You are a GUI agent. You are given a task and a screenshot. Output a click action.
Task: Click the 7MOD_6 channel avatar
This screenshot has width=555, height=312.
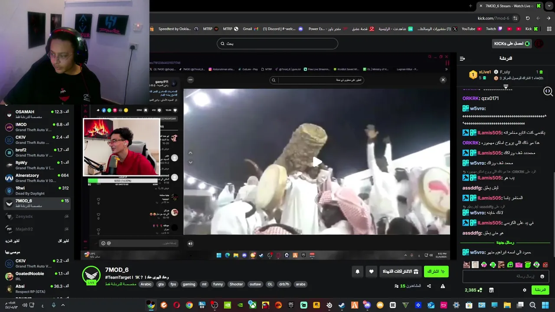91,275
